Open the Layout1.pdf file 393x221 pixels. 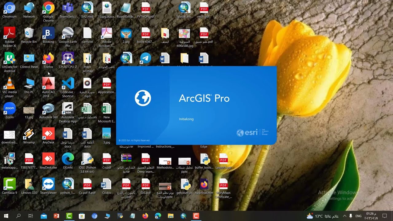point(224,161)
